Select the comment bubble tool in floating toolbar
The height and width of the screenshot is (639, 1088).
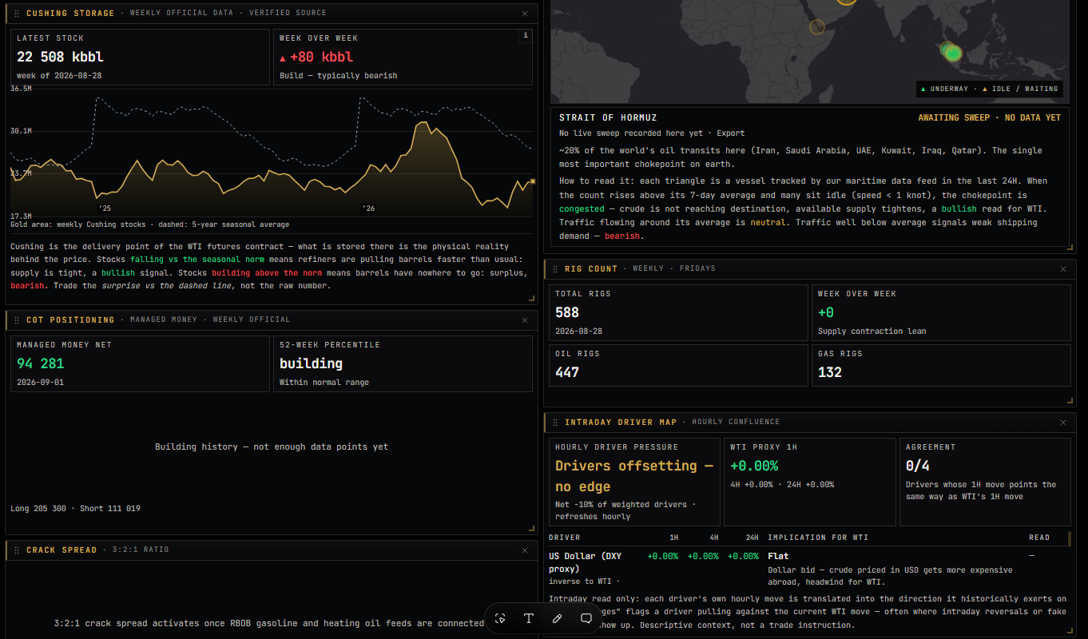[586, 618]
